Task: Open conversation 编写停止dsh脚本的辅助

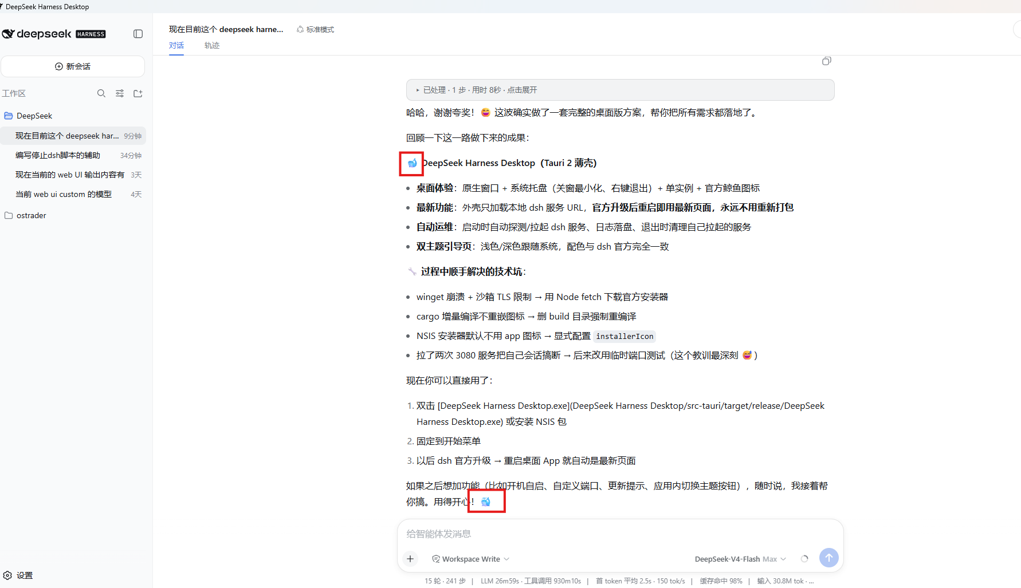Action: tap(73, 155)
